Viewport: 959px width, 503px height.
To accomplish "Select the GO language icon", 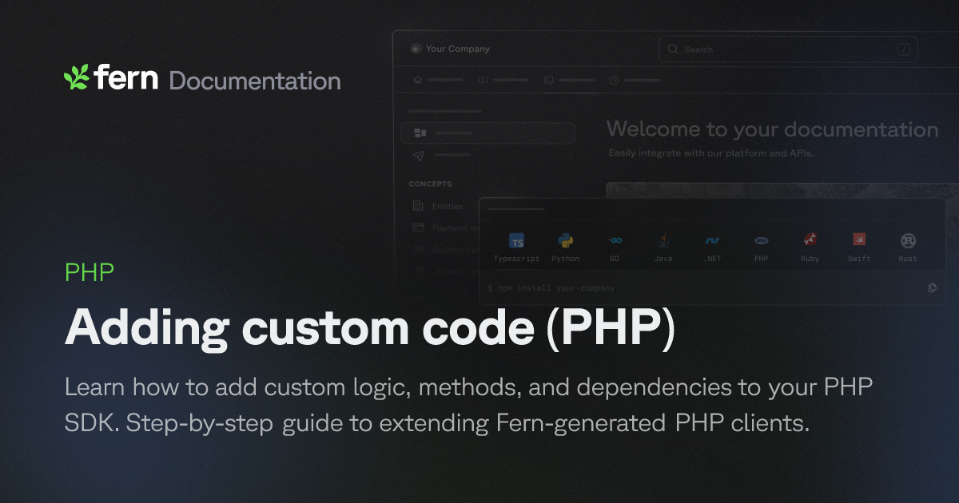I will click(615, 240).
